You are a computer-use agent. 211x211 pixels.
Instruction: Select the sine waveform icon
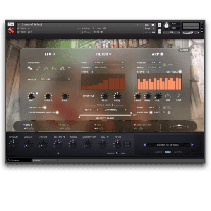click(30, 68)
